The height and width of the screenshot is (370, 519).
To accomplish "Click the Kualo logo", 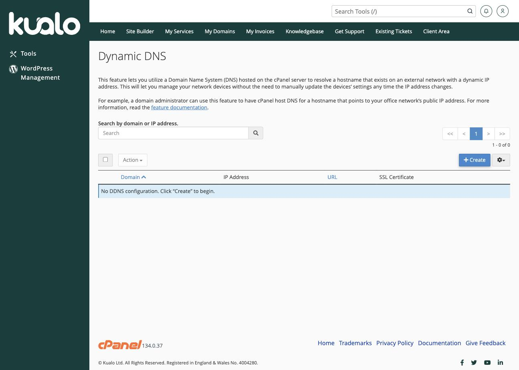I will [x=44, y=23].
